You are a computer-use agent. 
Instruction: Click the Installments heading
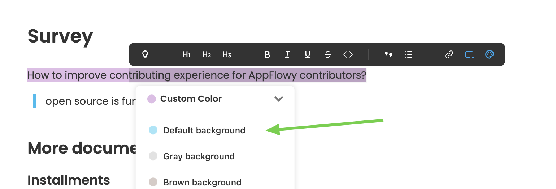69,180
